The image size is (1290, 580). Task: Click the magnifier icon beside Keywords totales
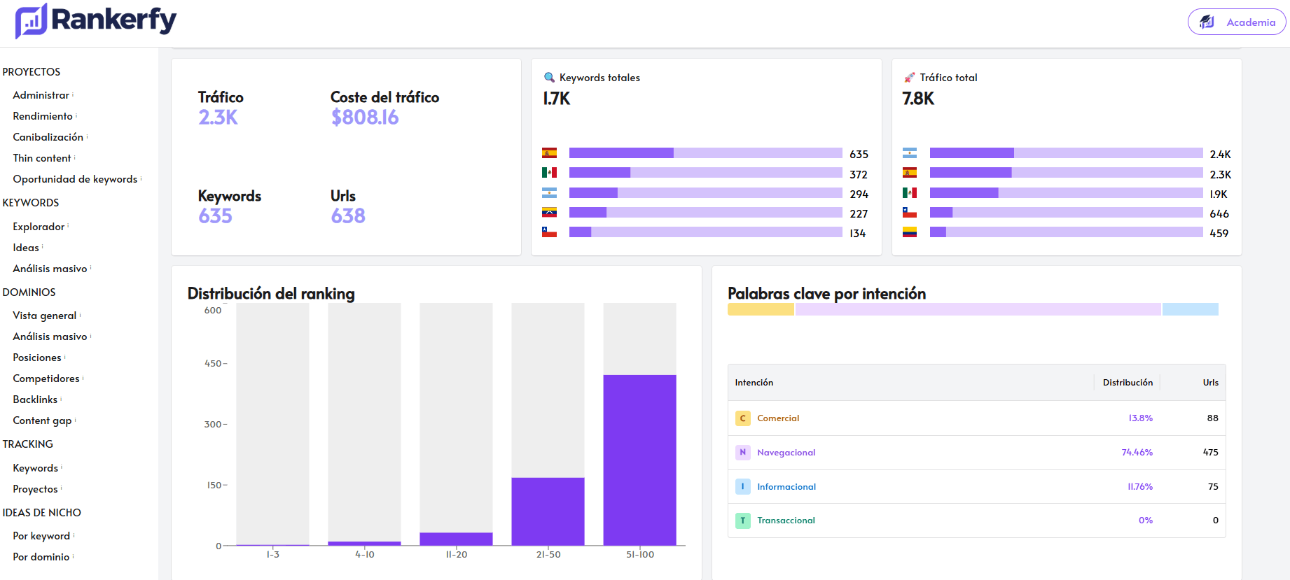[x=549, y=78]
